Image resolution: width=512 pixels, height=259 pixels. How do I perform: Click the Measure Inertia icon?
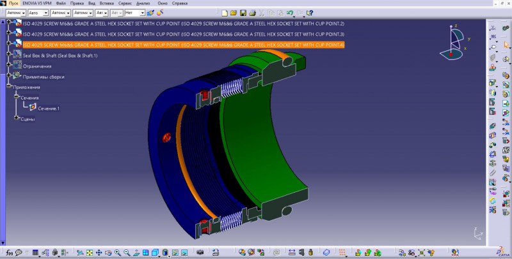pyautogui.click(x=310, y=253)
